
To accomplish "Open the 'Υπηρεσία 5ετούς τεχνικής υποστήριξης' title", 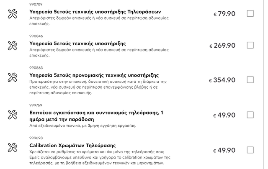I will pos(77,44).
